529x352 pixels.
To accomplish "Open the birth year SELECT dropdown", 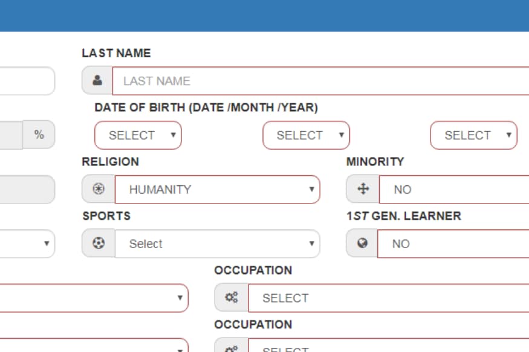I will point(473,135).
